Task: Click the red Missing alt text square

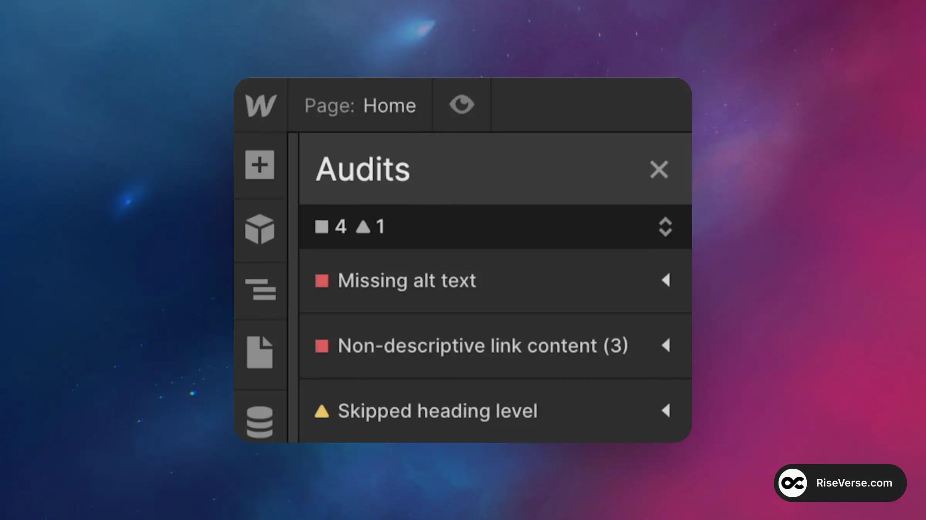Action: coord(322,281)
